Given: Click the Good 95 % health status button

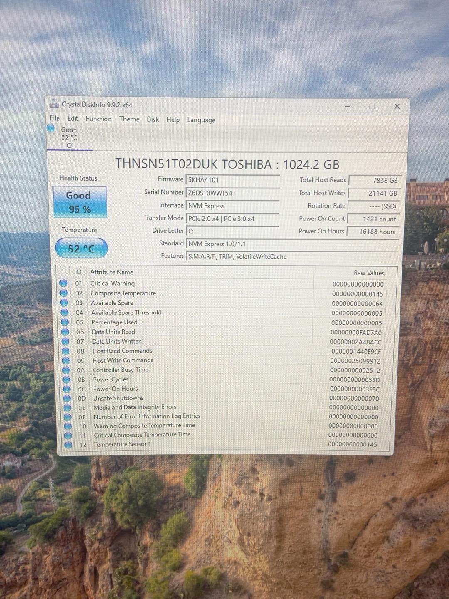Looking at the screenshot, I should [x=80, y=202].
